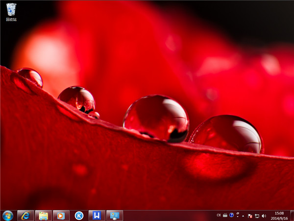Click the CH input language indicator
This screenshot has width=294, height=221.
pos(219,216)
